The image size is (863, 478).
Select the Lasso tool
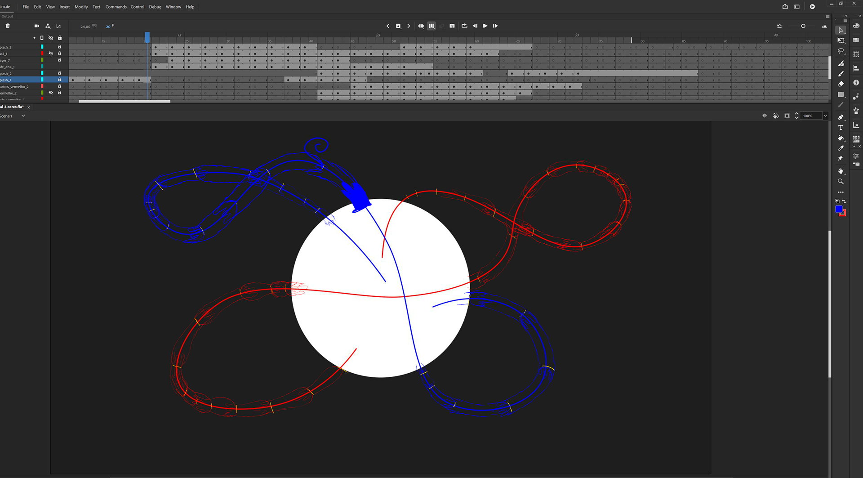click(x=841, y=51)
